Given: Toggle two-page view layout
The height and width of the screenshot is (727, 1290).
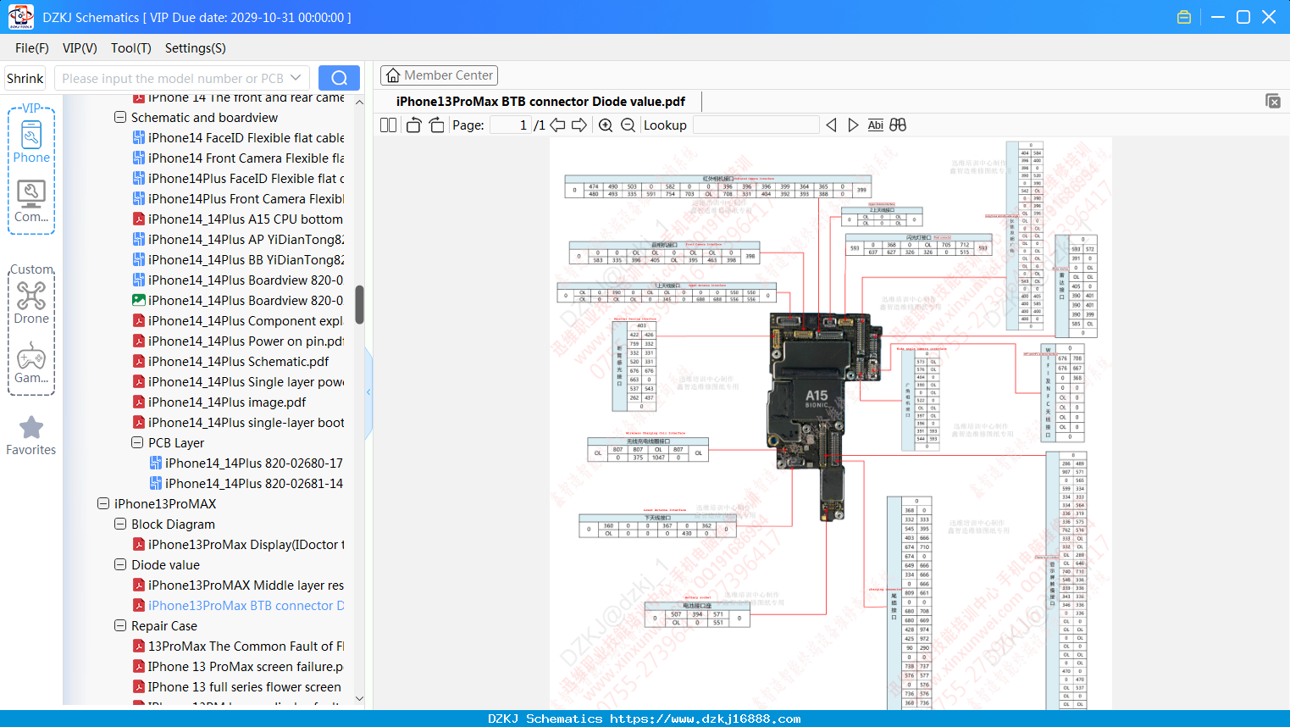Looking at the screenshot, I should [388, 125].
